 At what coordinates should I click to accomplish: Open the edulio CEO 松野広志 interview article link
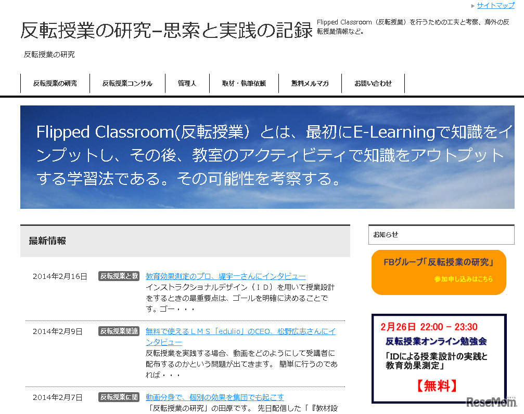tap(240, 337)
